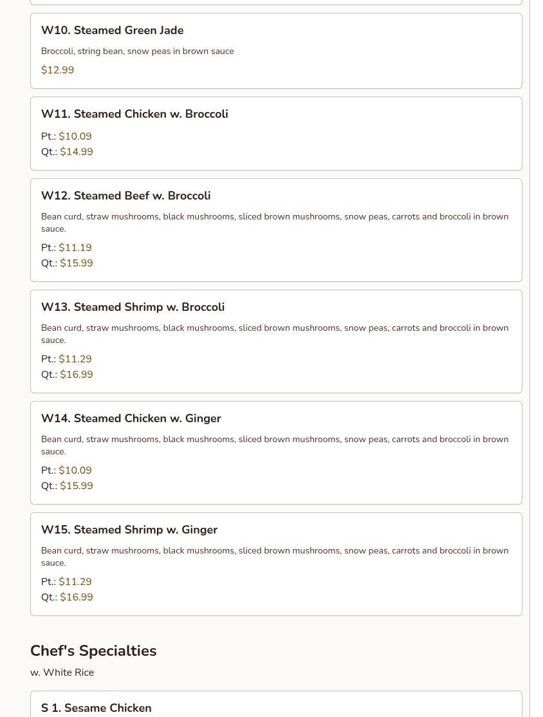Open W14. Steamed Chicken w. Ginger
543x717 pixels.
tap(131, 418)
